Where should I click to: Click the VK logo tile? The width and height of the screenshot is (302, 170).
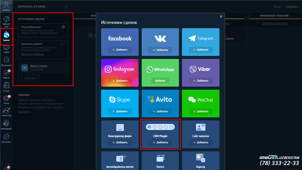160,38
